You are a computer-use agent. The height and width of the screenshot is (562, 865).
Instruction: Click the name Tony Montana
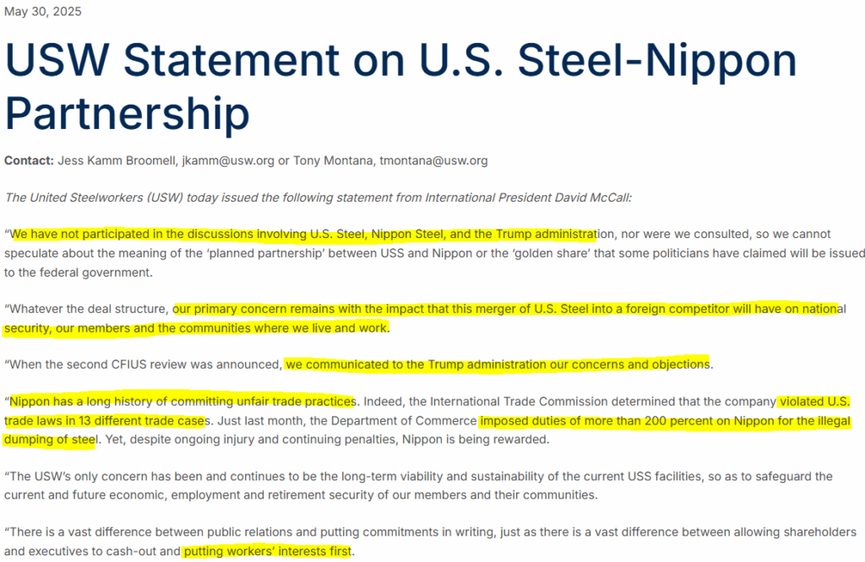[333, 161]
